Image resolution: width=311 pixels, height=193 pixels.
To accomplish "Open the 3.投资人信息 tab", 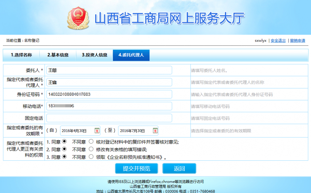I will pos(94,55).
